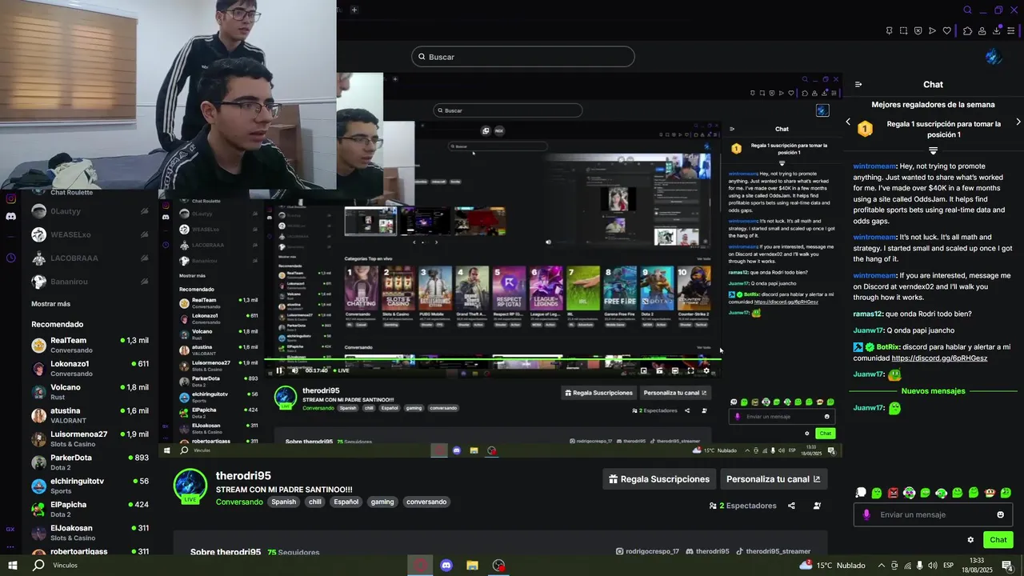Viewport: 1024px width, 576px height.
Task: Open elchiringuitotv Sports channel
Action: (90, 486)
